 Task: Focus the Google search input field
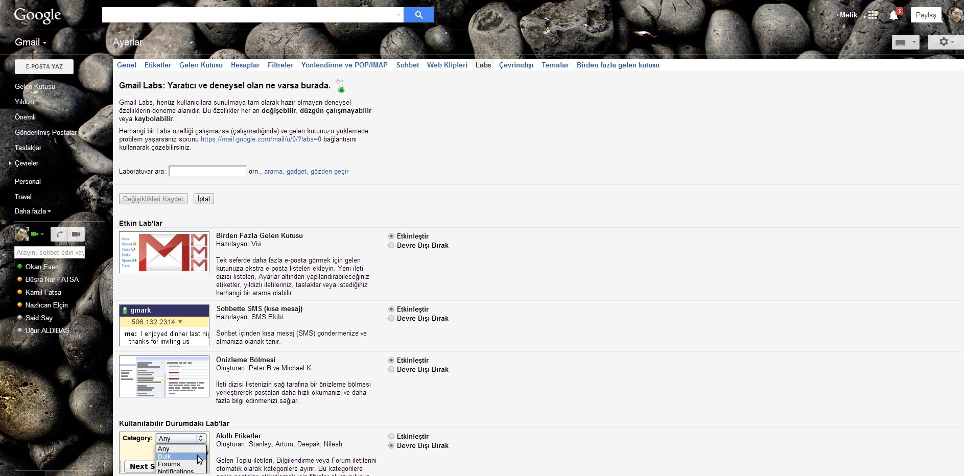(249, 15)
